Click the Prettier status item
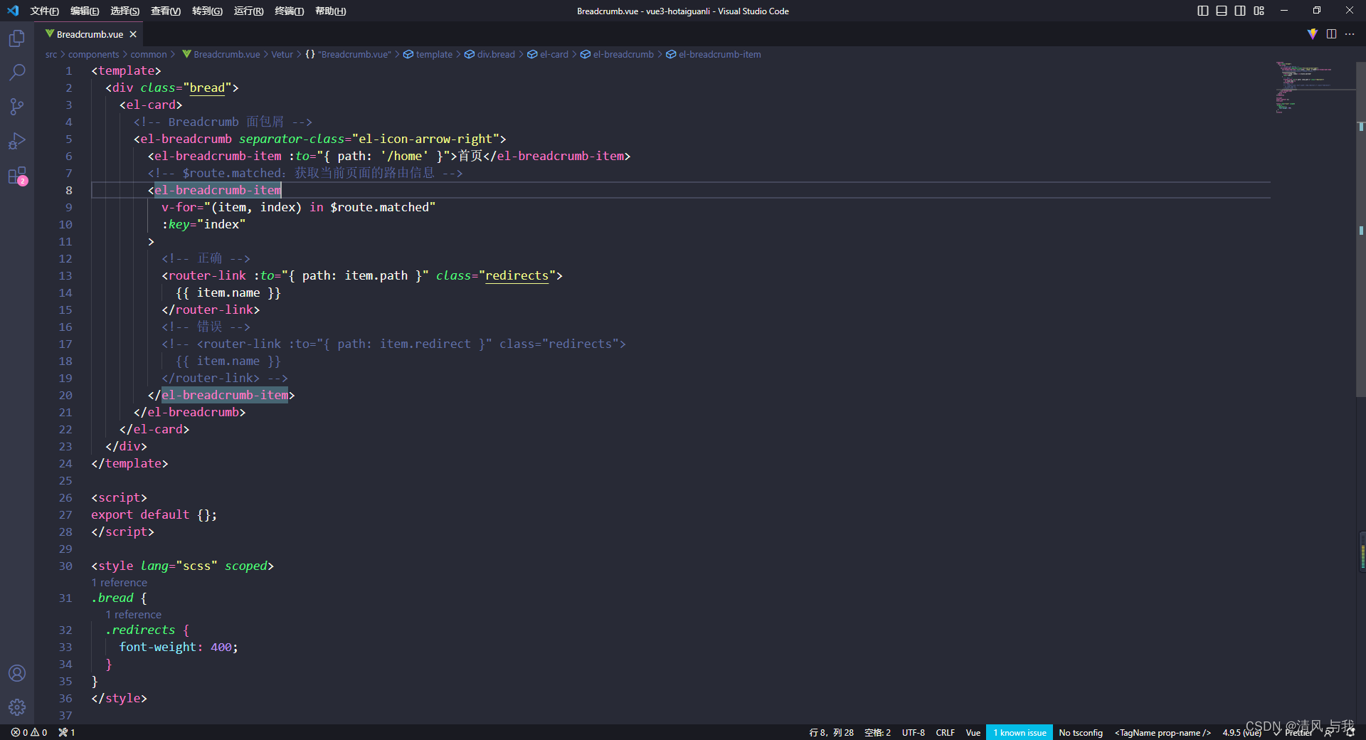The height and width of the screenshot is (740, 1366). pyautogui.click(x=1293, y=732)
